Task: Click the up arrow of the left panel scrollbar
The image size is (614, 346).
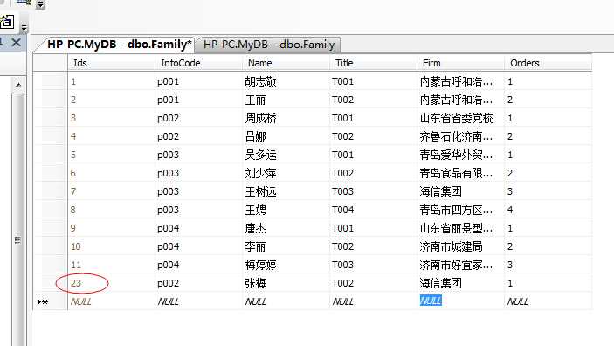Action: pyautogui.click(x=18, y=85)
